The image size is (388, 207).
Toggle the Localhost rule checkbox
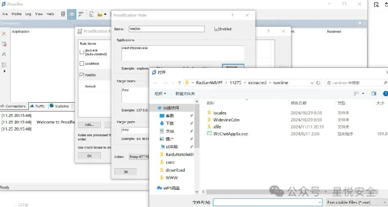pos(82,63)
